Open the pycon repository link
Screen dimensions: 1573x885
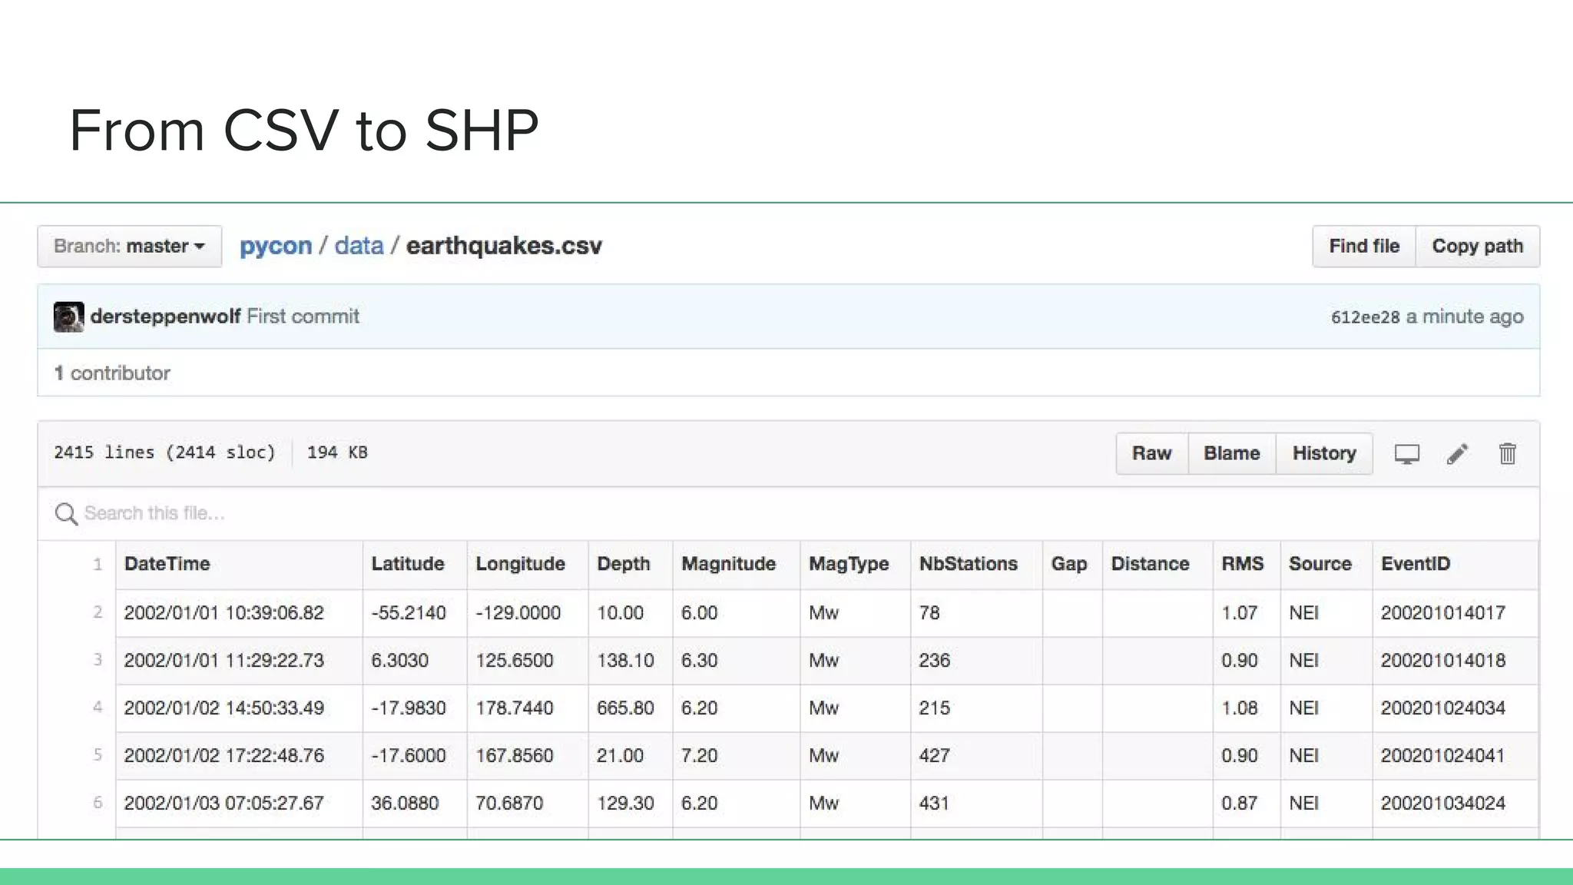276,246
